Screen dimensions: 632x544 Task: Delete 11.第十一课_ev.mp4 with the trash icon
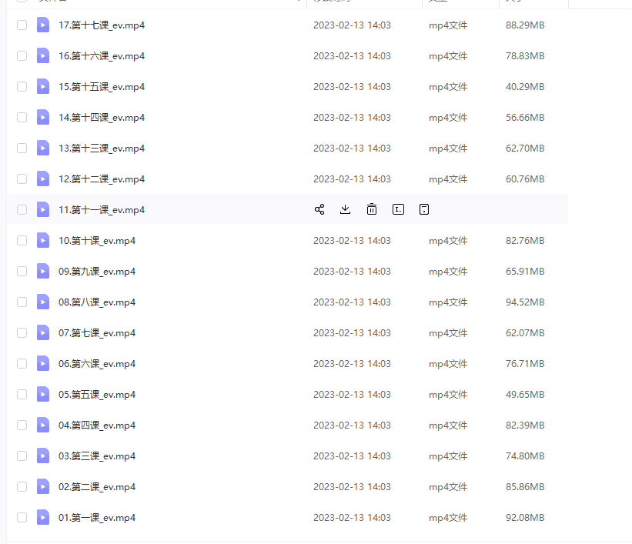(372, 209)
